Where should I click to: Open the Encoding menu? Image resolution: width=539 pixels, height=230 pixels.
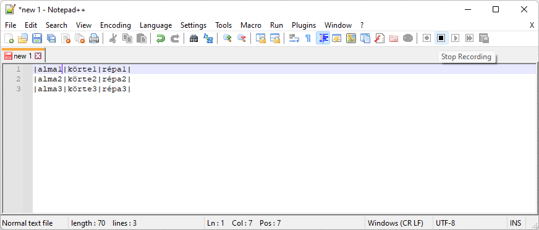(x=116, y=25)
